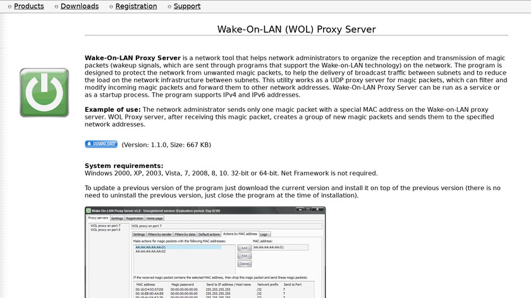Select MAC entry AA:AA:AA:AA:AA:01 in list
531x298 pixels.
tap(178, 247)
